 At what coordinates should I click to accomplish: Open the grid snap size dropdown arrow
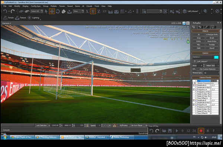coord(126,11)
